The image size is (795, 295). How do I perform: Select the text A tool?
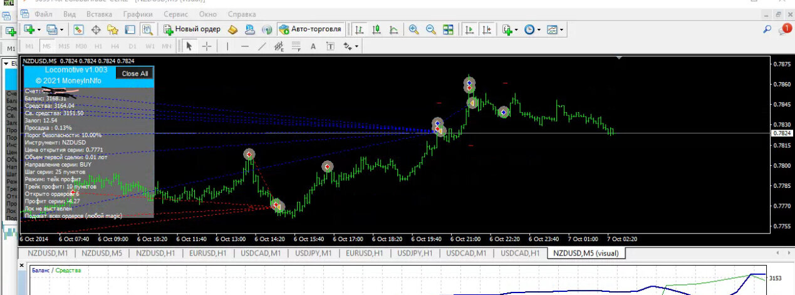click(x=313, y=46)
